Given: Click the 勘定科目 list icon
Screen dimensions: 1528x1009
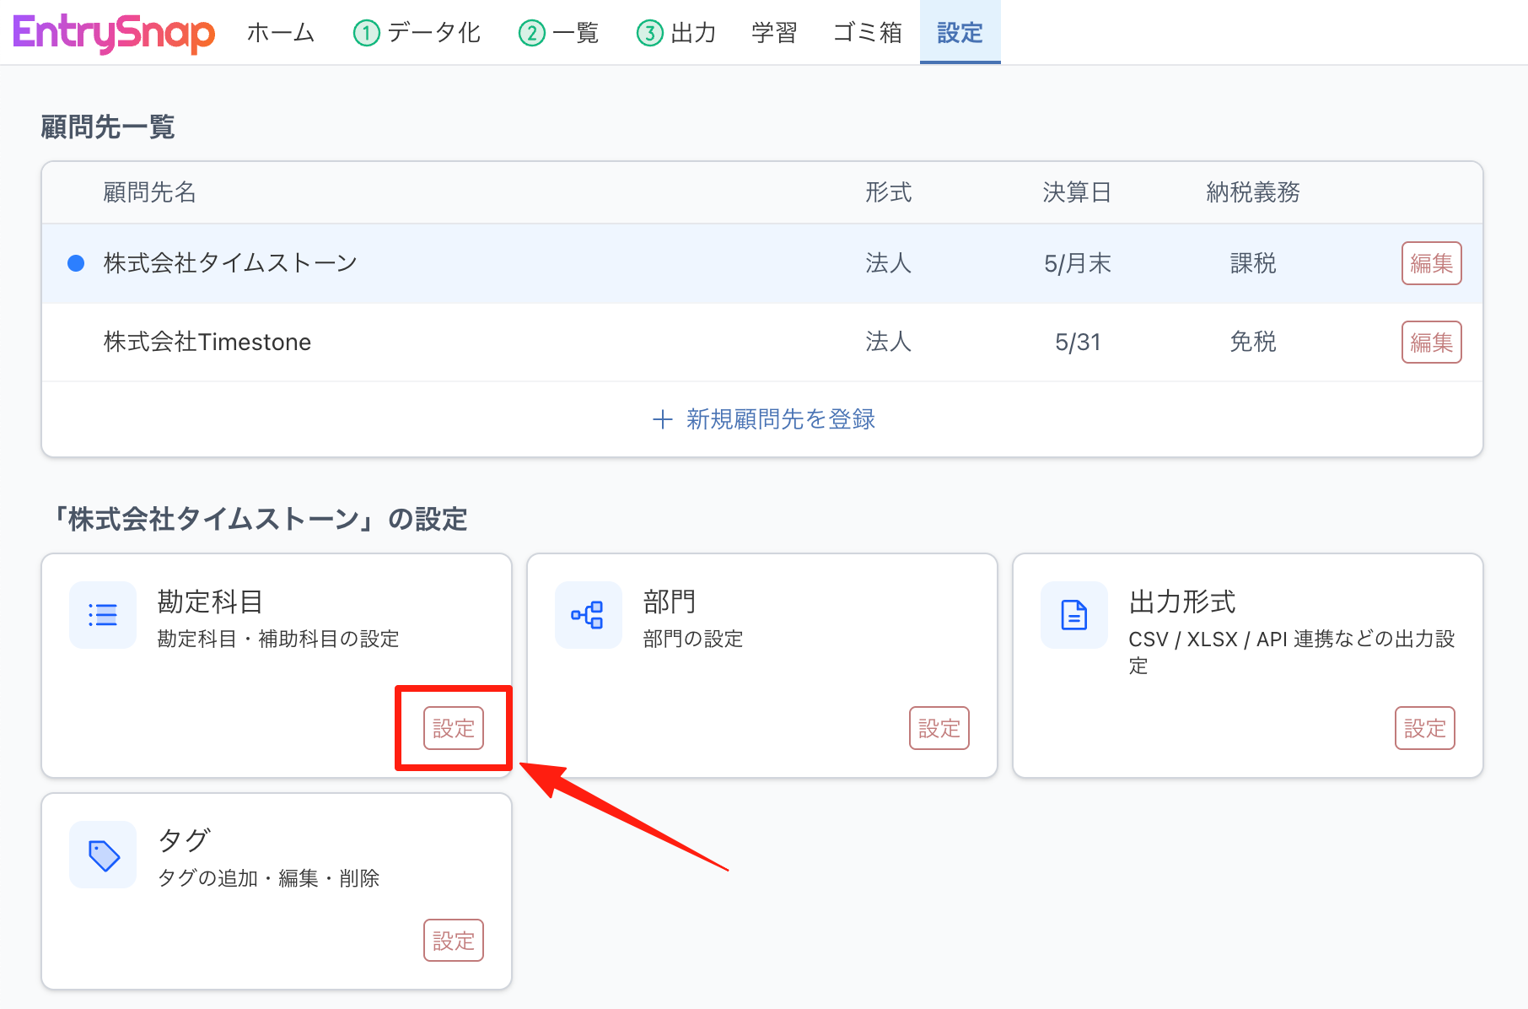Looking at the screenshot, I should [x=103, y=615].
